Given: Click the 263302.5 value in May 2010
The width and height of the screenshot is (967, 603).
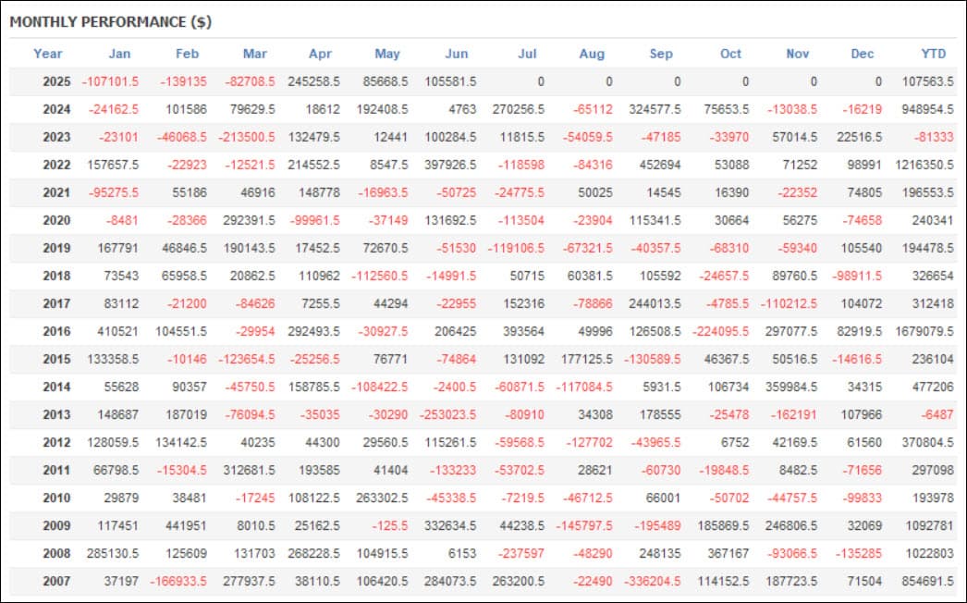Looking at the screenshot, I should pos(382,498).
